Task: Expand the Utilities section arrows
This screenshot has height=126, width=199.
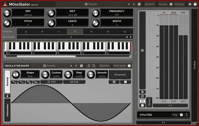Action: pyautogui.click(x=187, y=115)
